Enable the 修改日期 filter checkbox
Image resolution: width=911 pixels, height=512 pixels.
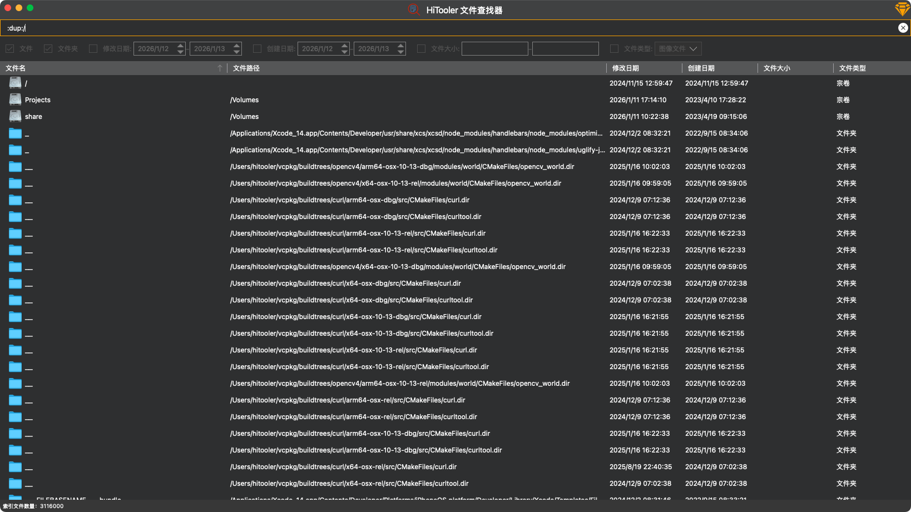pos(93,49)
